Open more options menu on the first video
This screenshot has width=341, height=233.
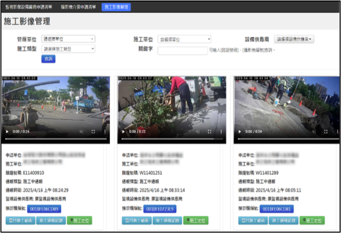(x=104, y=132)
